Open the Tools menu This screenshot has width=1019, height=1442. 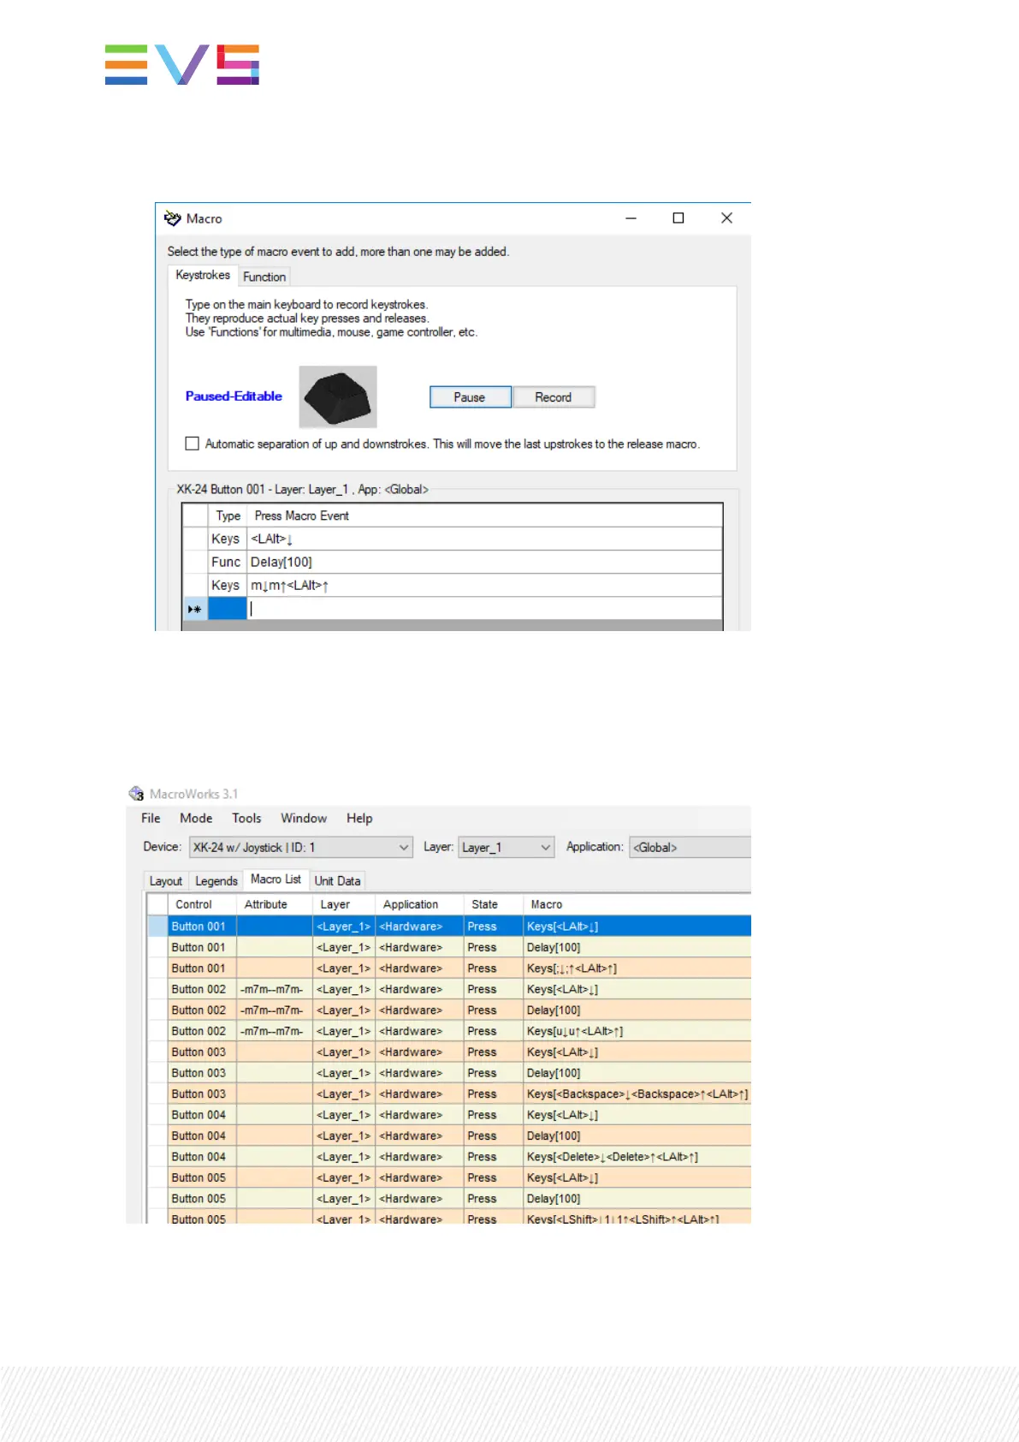pyautogui.click(x=246, y=818)
